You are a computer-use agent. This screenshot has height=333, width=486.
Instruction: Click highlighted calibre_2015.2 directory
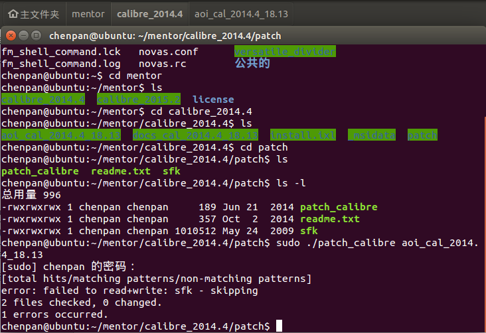point(139,100)
